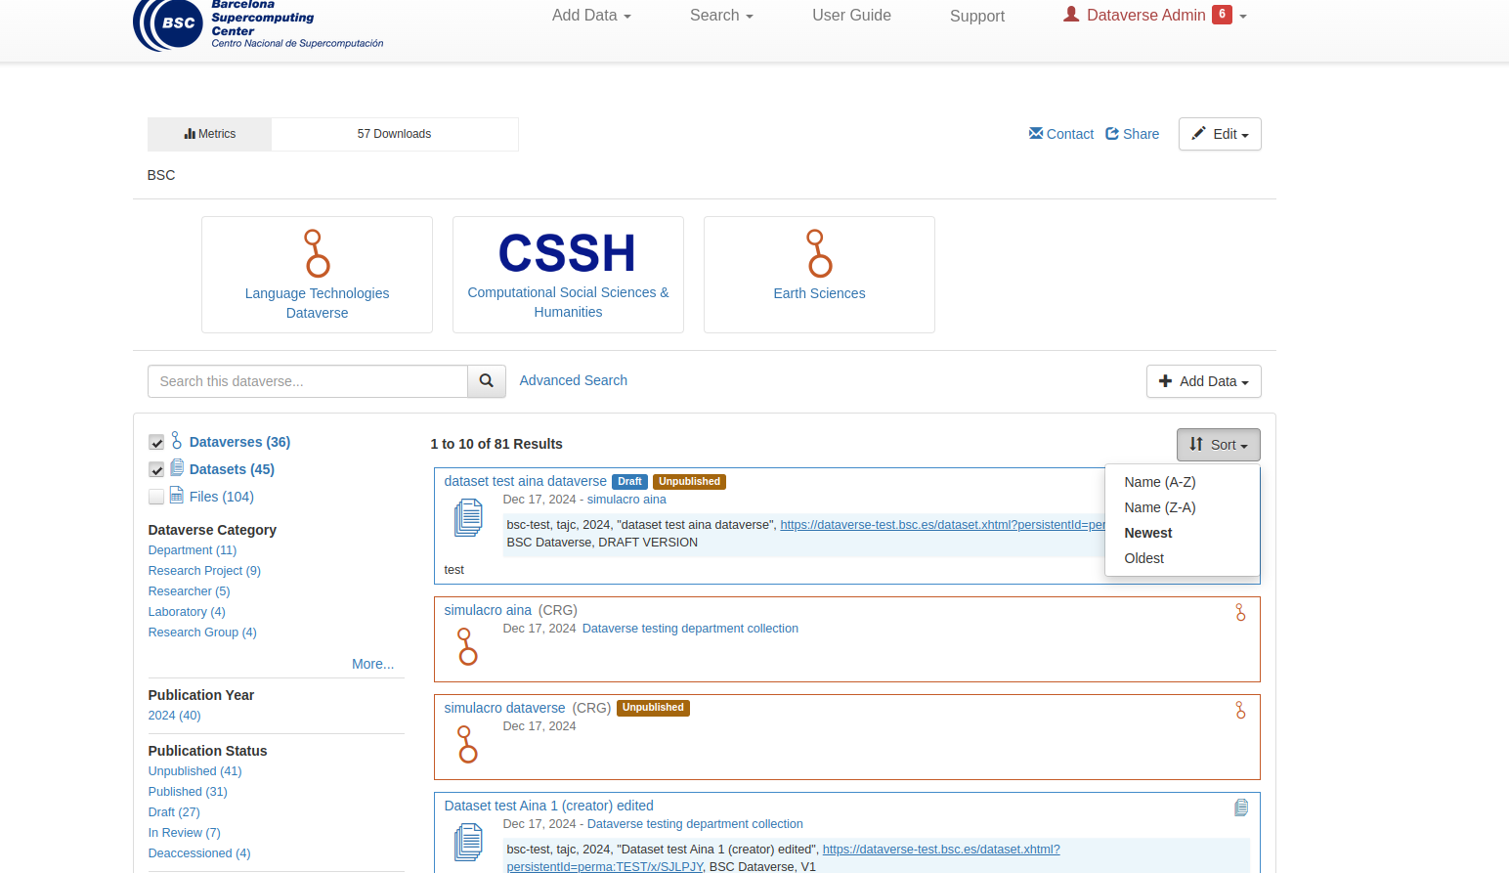1509x873 pixels.
Task: Open the Search menu in navbar
Action: click(721, 16)
